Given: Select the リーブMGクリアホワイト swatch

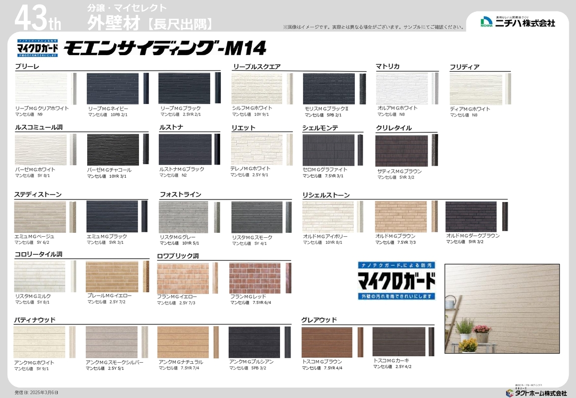Looking at the screenshot, I should [x=41, y=89].
